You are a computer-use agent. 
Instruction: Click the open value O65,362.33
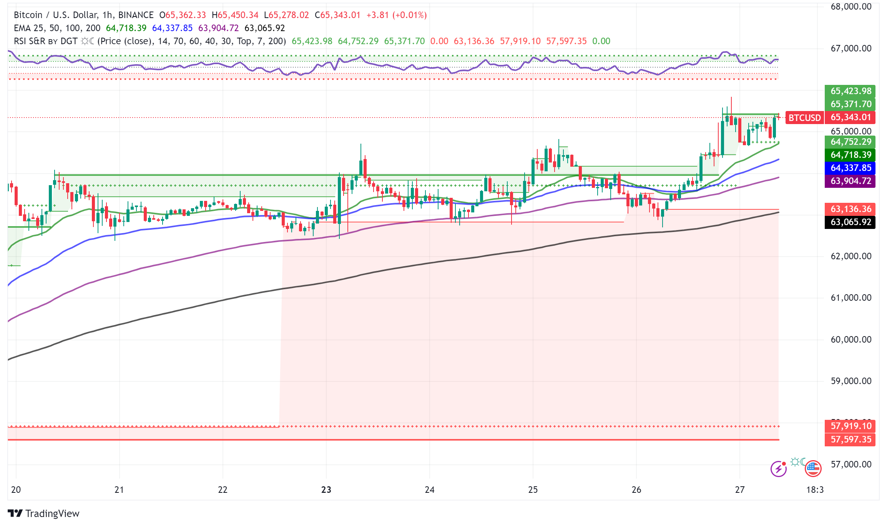click(183, 15)
